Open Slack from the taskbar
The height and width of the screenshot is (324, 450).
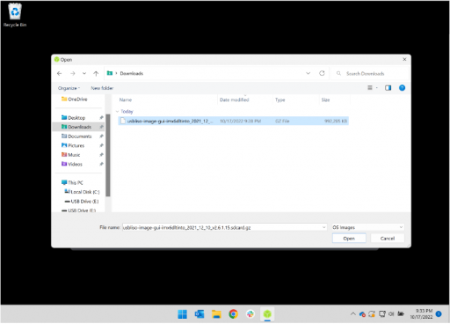coord(250,314)
